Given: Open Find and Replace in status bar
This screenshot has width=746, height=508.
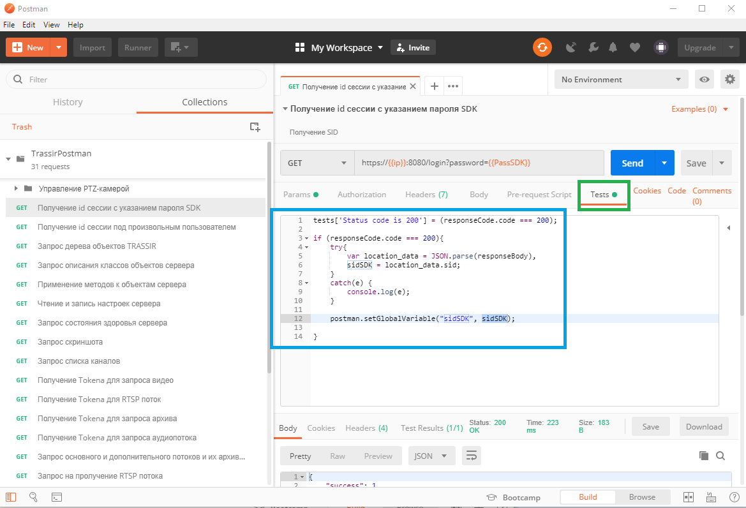Looking at the screenshot, I should pos(33,497).
